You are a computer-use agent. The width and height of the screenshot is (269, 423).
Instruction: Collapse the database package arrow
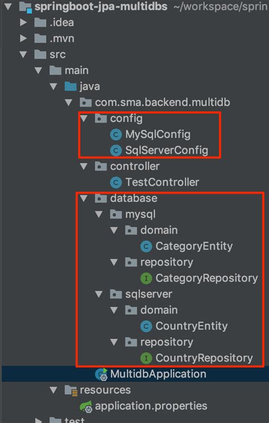[x=84, y=198]
